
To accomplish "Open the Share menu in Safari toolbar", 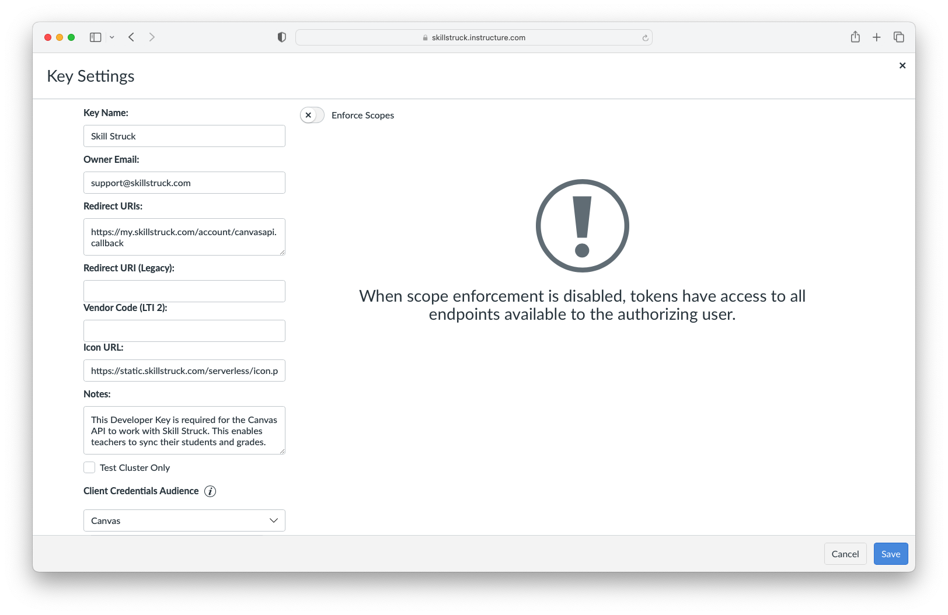I will pos(855,37).
